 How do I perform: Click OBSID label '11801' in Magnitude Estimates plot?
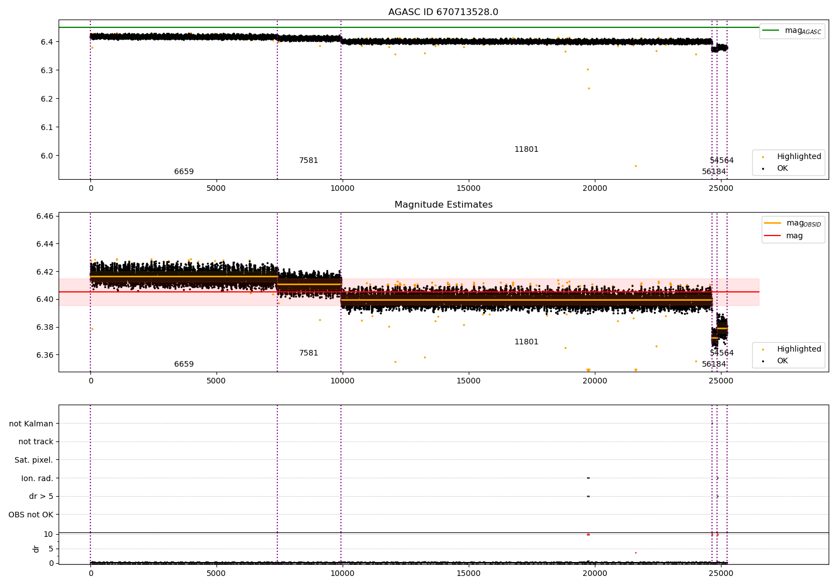[x=527, y=342]
